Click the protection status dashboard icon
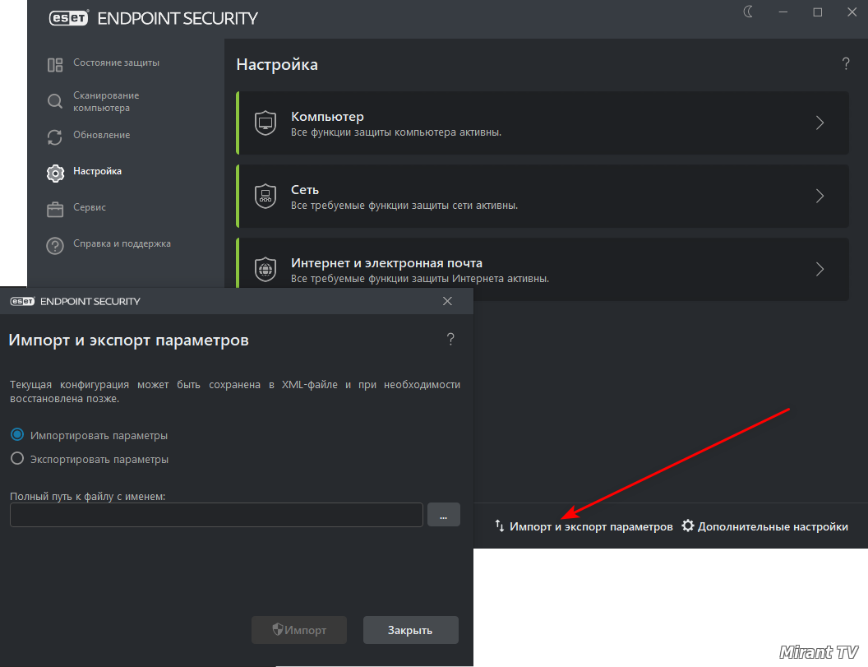The image size is (868, 667). [55, 65]
